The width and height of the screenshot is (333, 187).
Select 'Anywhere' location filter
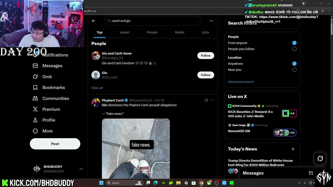tap(294, 64)
